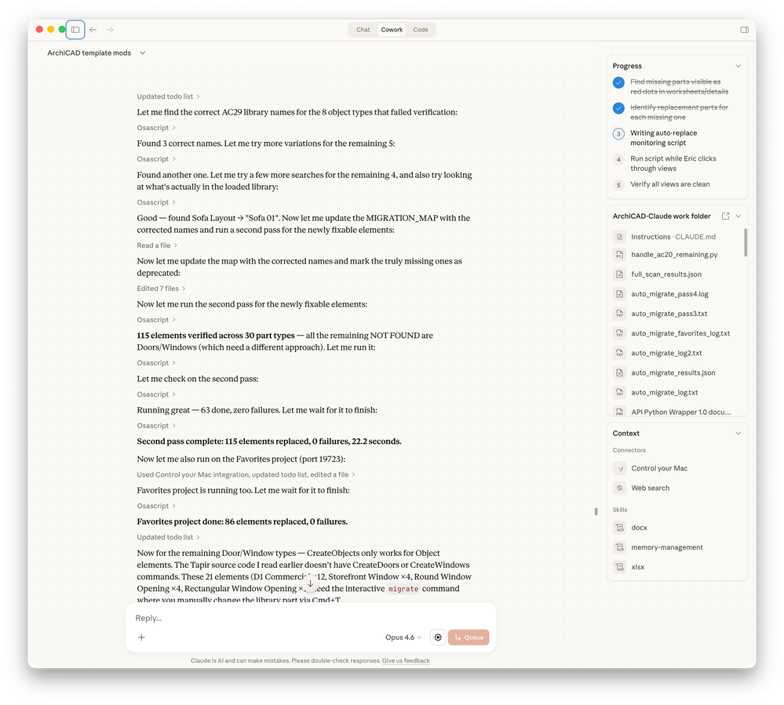Click the API Python Wrapper PDF icon
784x705 pixels.
tap(619, 412)
